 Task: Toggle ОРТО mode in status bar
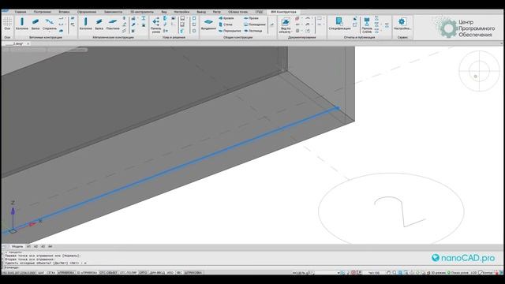[x=143, y=273]
